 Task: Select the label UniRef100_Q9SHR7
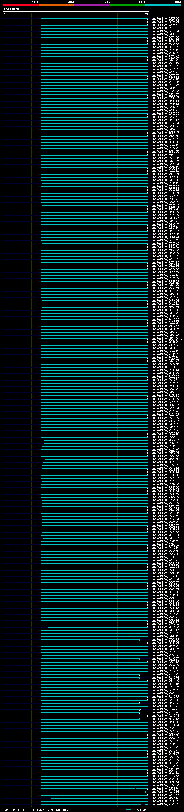point(165,769)
